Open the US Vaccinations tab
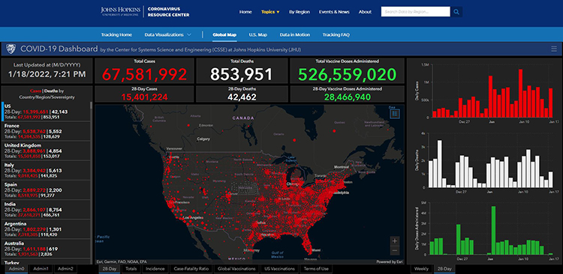The image size is (563, 274). pyautogui.click(x=279, y=269)
